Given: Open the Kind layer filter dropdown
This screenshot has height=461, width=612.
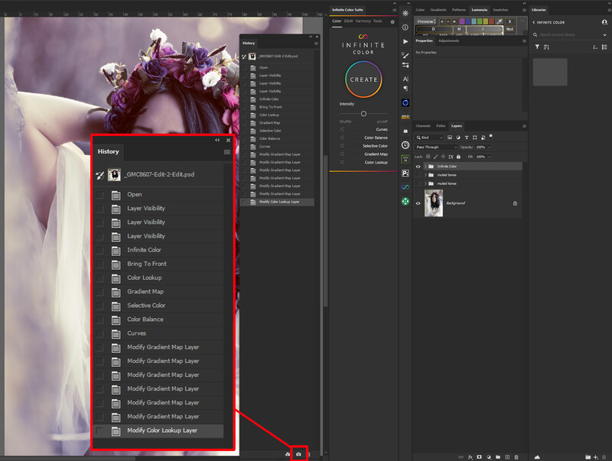Looking at the screenshot, I should click(x=430, y=138).
